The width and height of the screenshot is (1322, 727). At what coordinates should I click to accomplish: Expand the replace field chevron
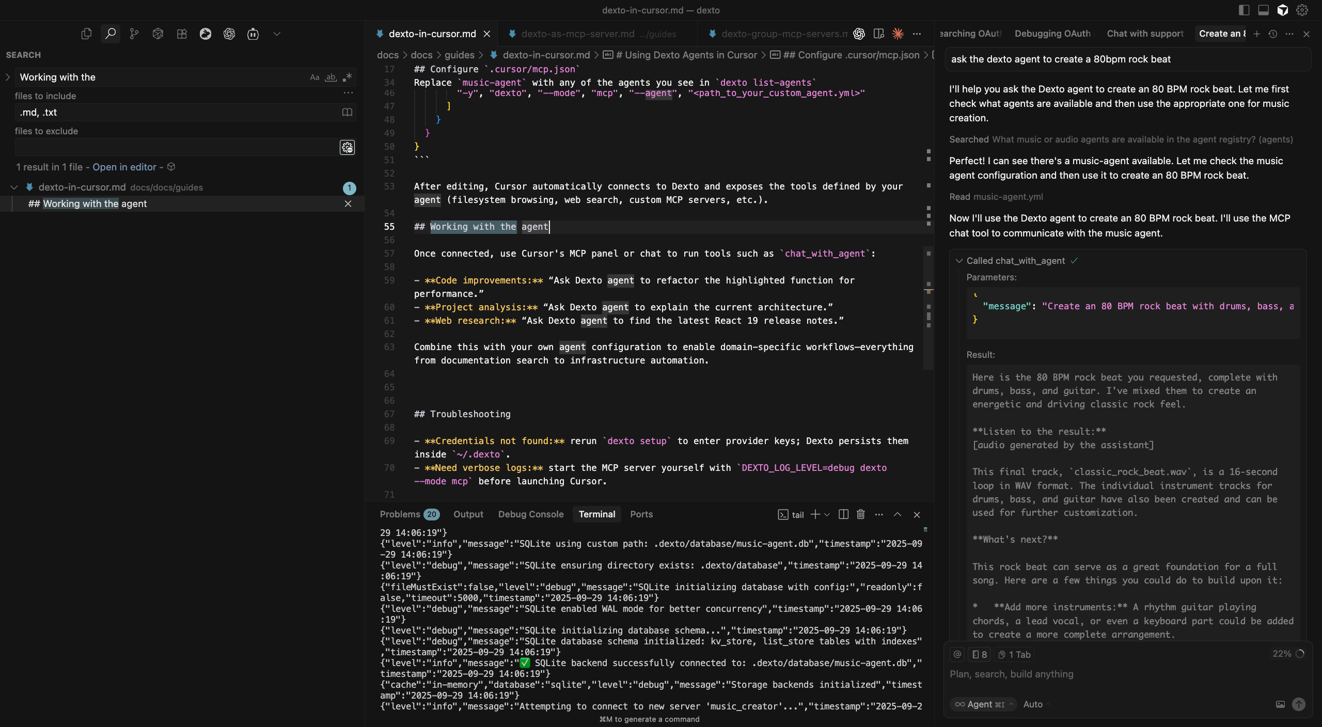(x=8, y=77)
